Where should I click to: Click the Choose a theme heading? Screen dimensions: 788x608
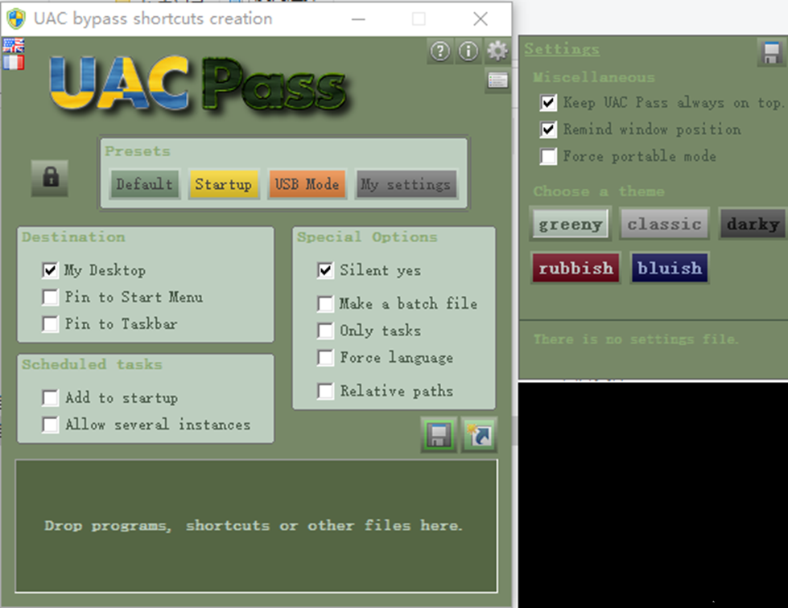599,191
